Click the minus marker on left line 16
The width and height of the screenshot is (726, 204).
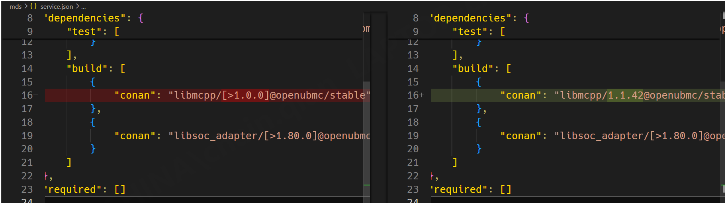36,95
